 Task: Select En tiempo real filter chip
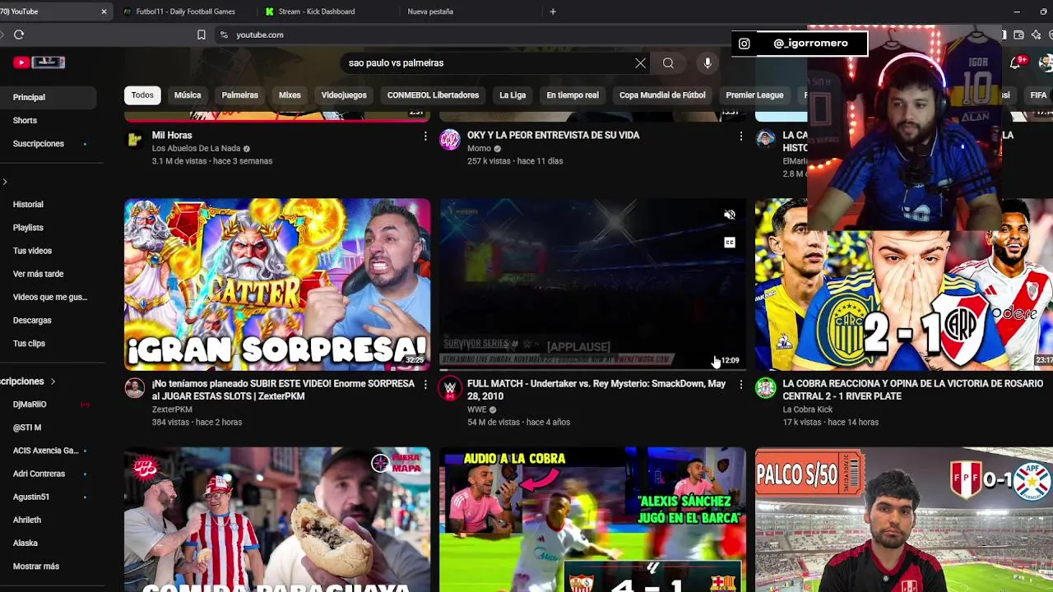pos(573,95)
